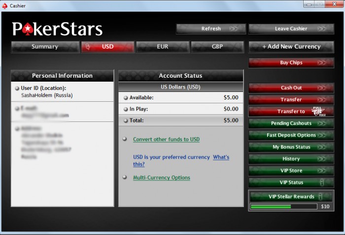Close the Cashier window
Image resolution: width=345 pixels, height=235 pixels.
[334, 4]
